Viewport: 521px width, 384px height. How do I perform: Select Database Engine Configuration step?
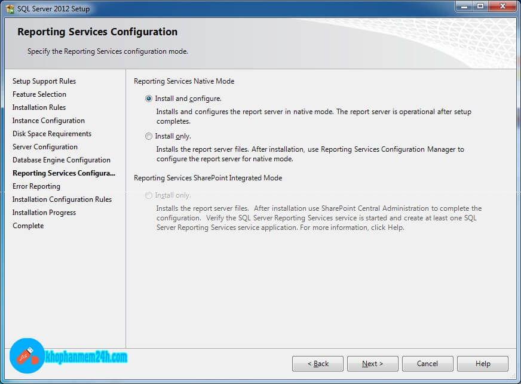tap(62, 160)
